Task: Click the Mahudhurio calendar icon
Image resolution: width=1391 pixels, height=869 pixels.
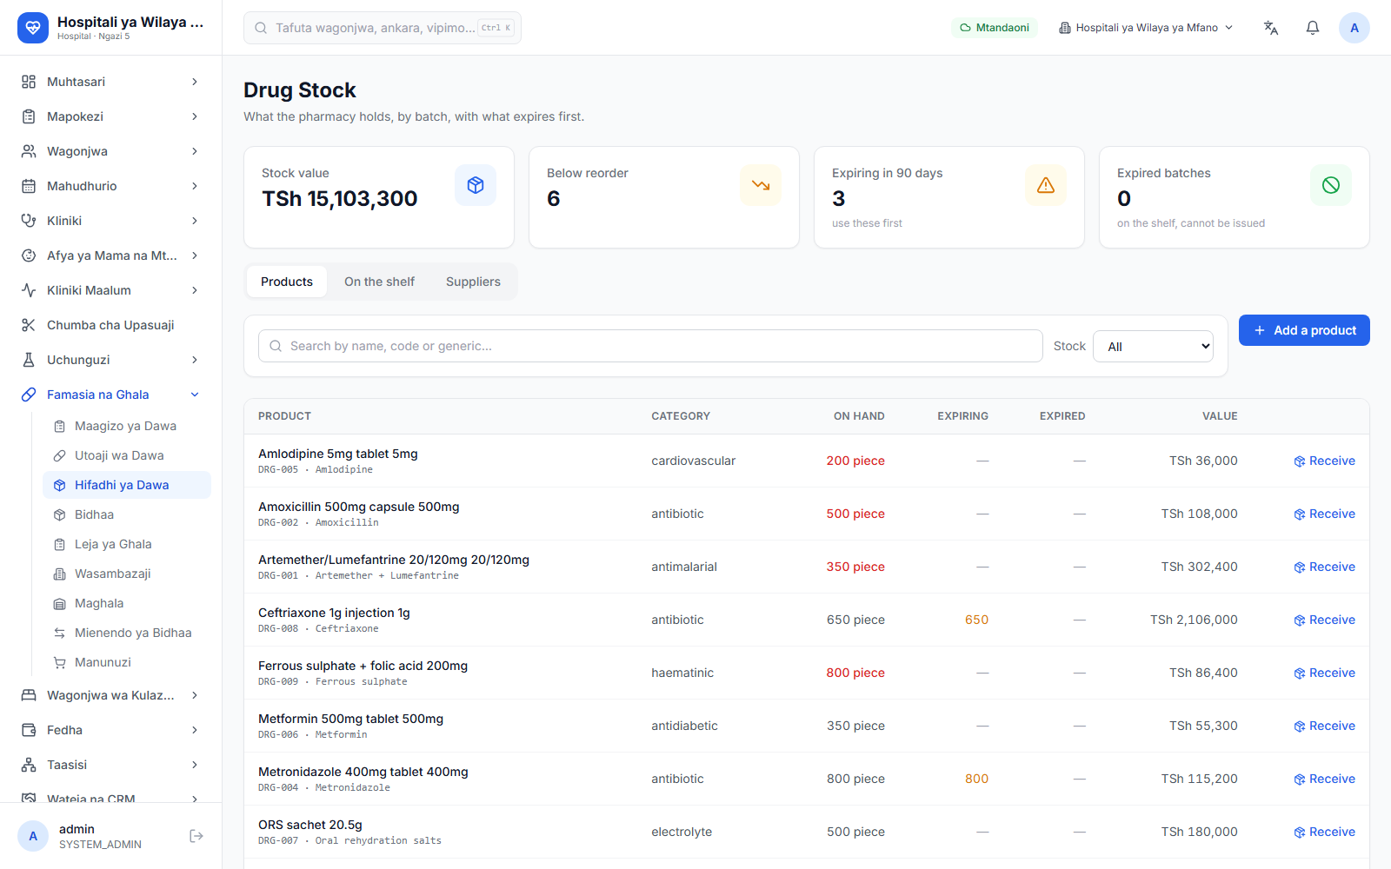Action: click(29, 186)
